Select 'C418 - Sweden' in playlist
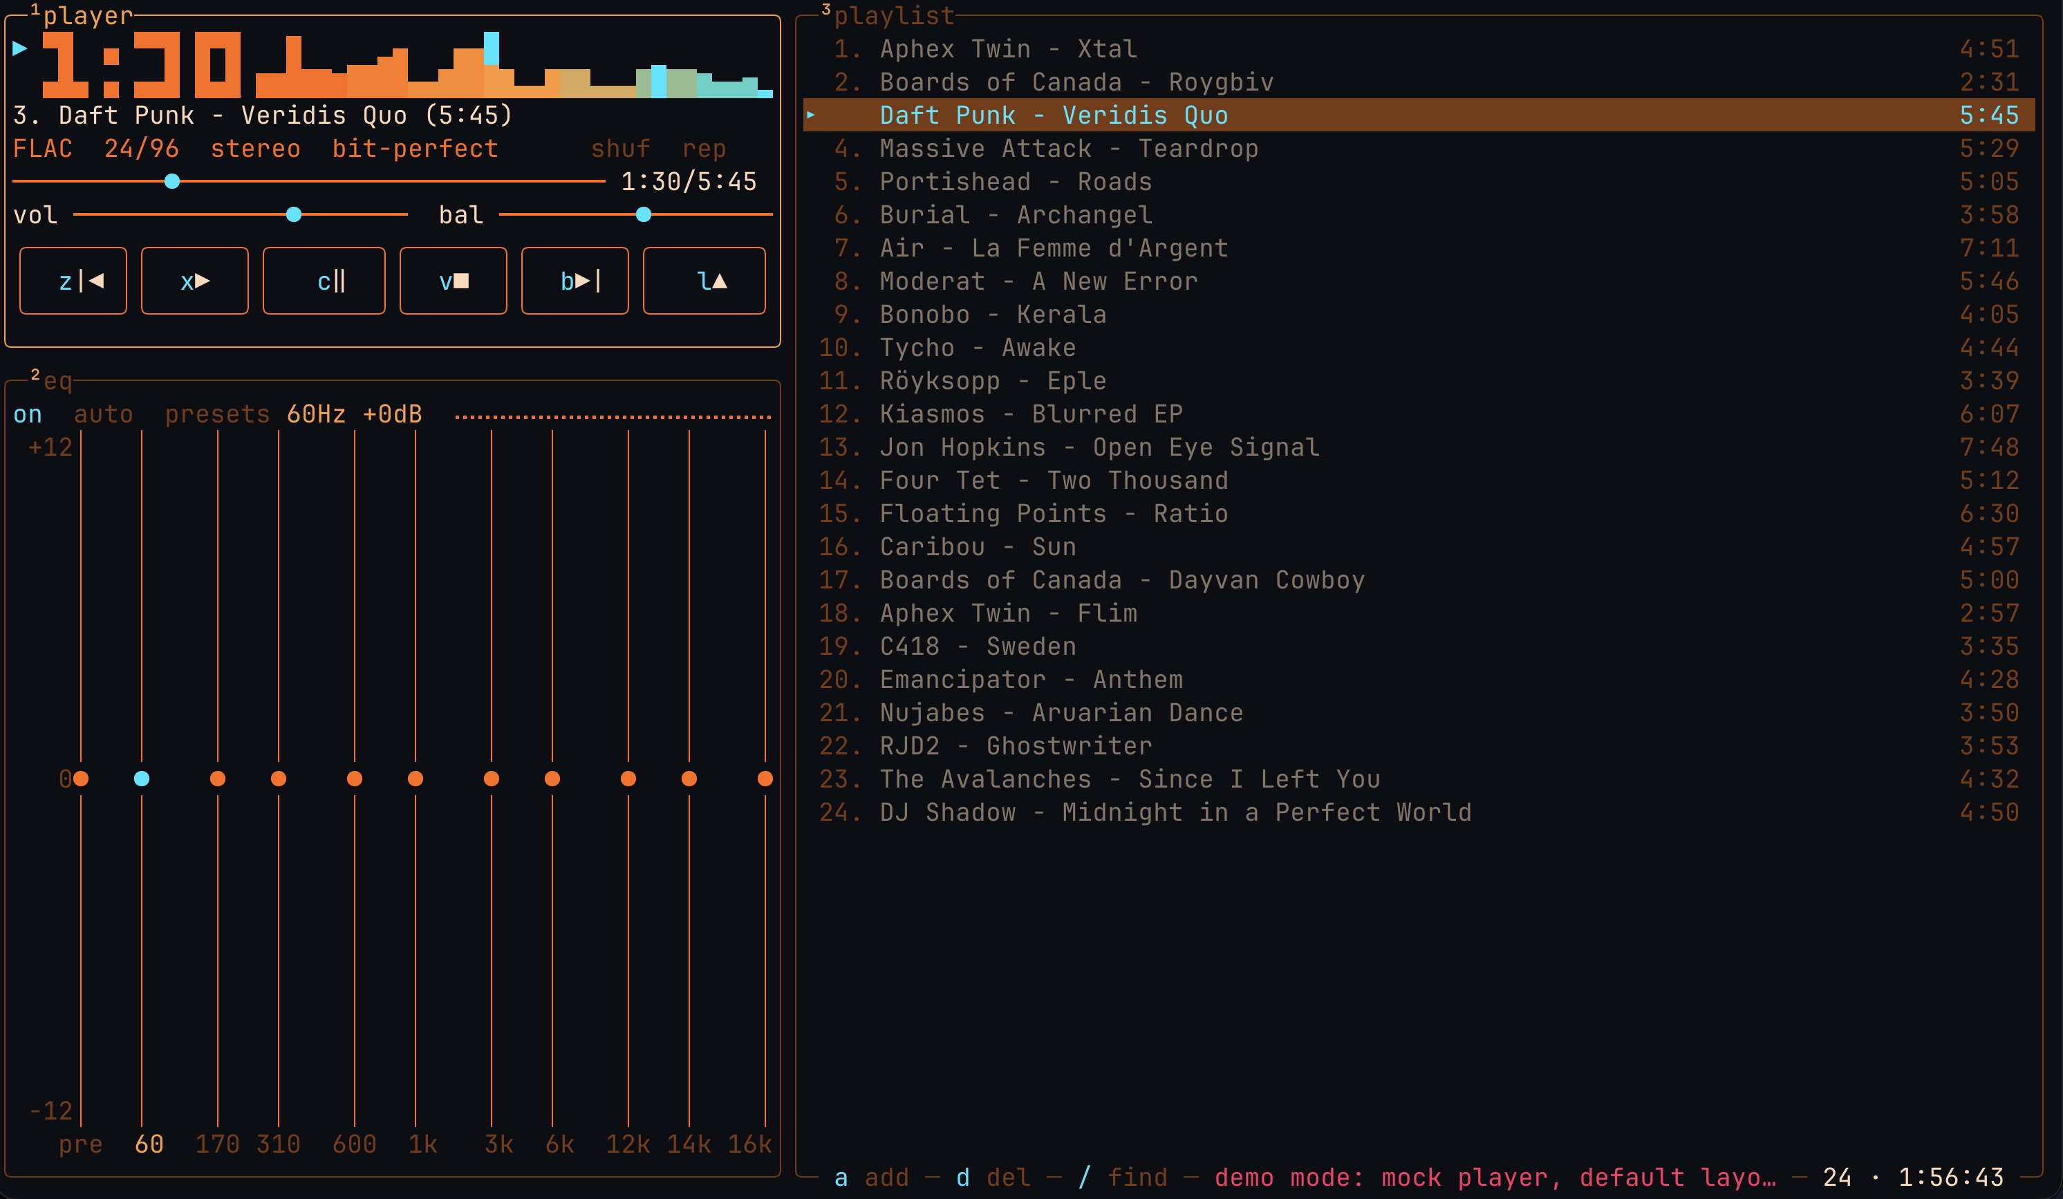This screenshot has width=2063, height=1199. tap(1419, 647)
